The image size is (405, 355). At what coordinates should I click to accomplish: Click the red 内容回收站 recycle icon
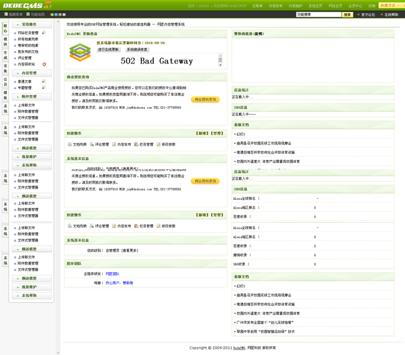point(44,64)
